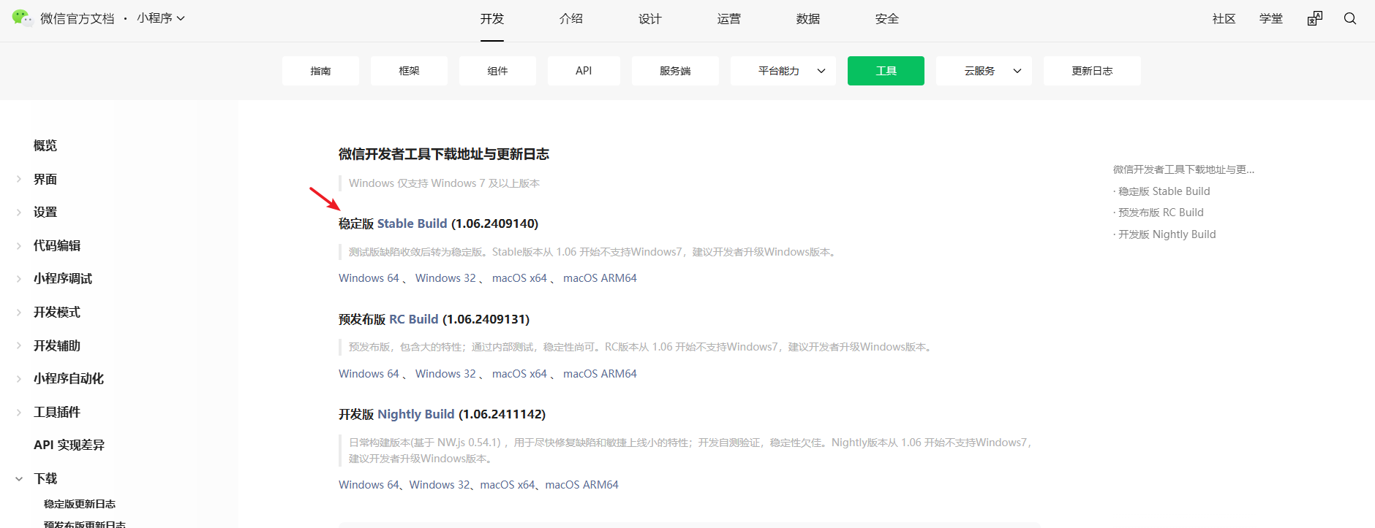Download Nightly Build Windows 64
The height and width of the screenshot is (528, 1375).
[369, 485]
